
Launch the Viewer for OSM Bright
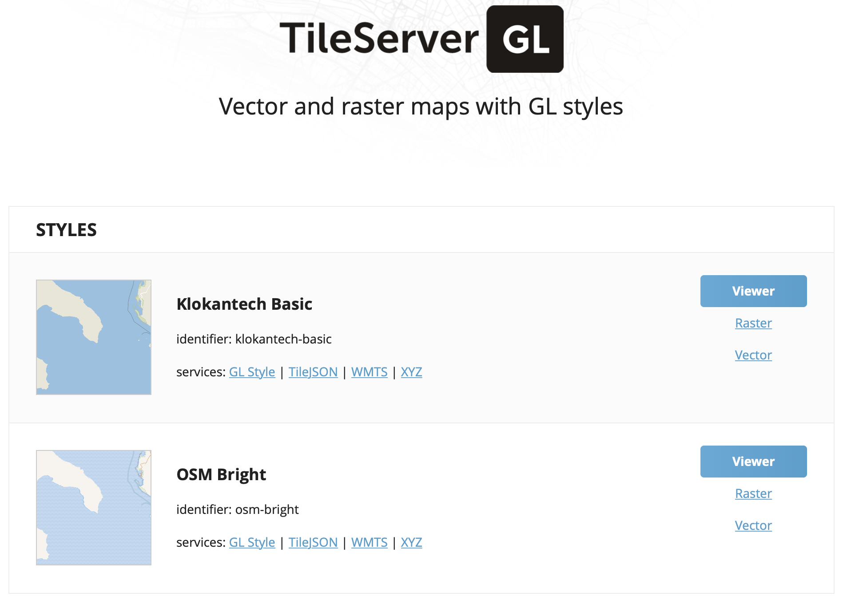pyautogui.click(x=753, y=462)
